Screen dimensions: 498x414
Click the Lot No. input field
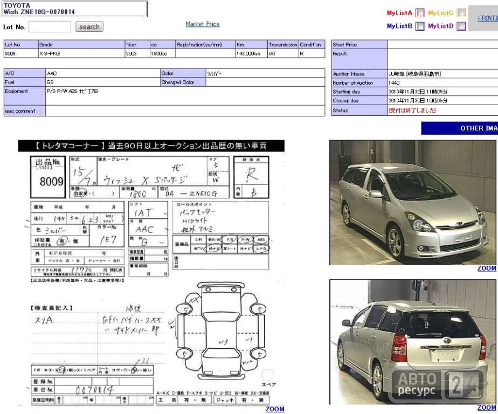(50, 27)
